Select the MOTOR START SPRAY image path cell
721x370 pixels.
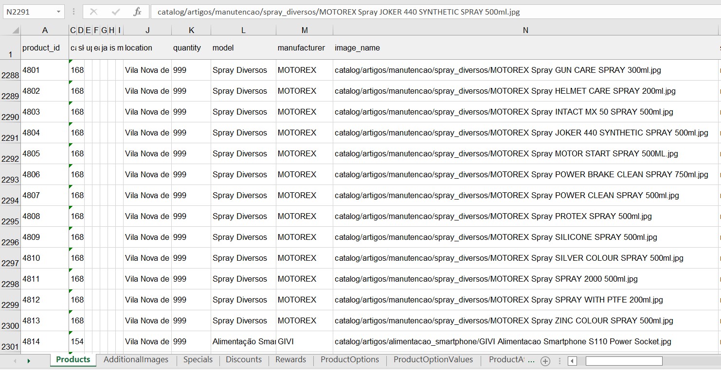pyautogui.click(x=525, y=153)
